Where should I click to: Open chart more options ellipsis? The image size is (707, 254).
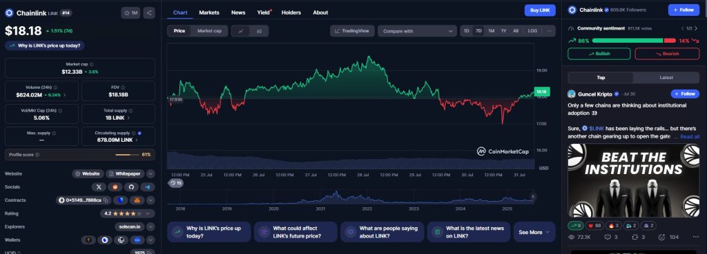click(x=549, y=31)
